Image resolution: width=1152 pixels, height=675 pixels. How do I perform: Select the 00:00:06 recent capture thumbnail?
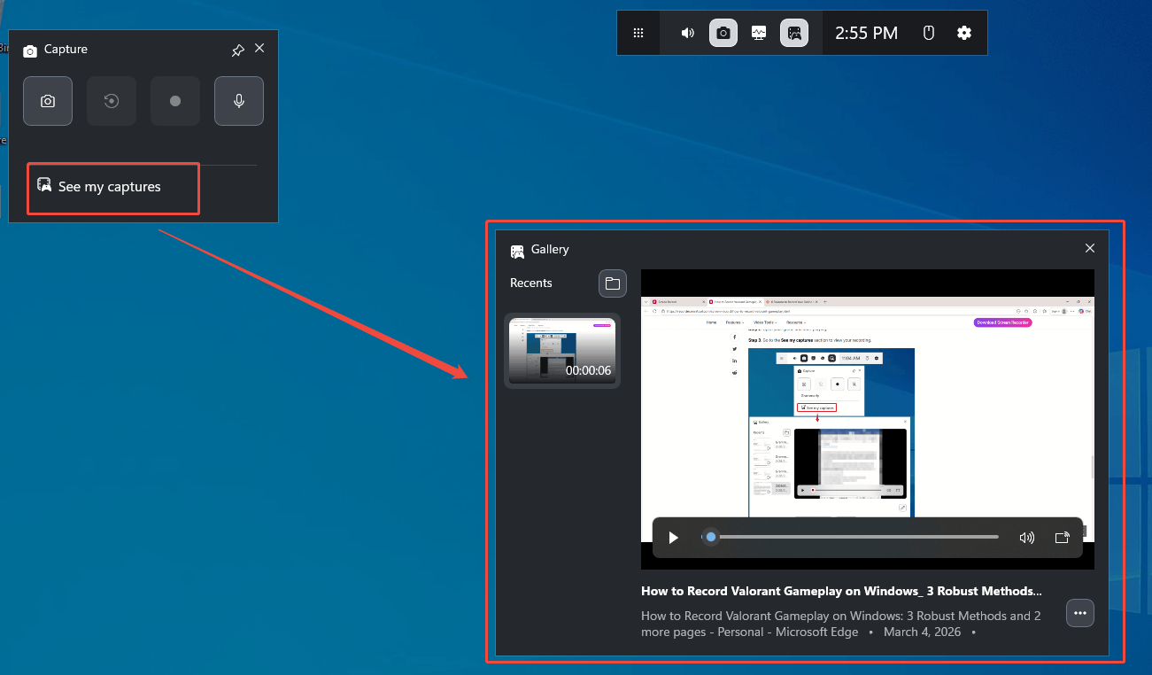pos(562,350)
